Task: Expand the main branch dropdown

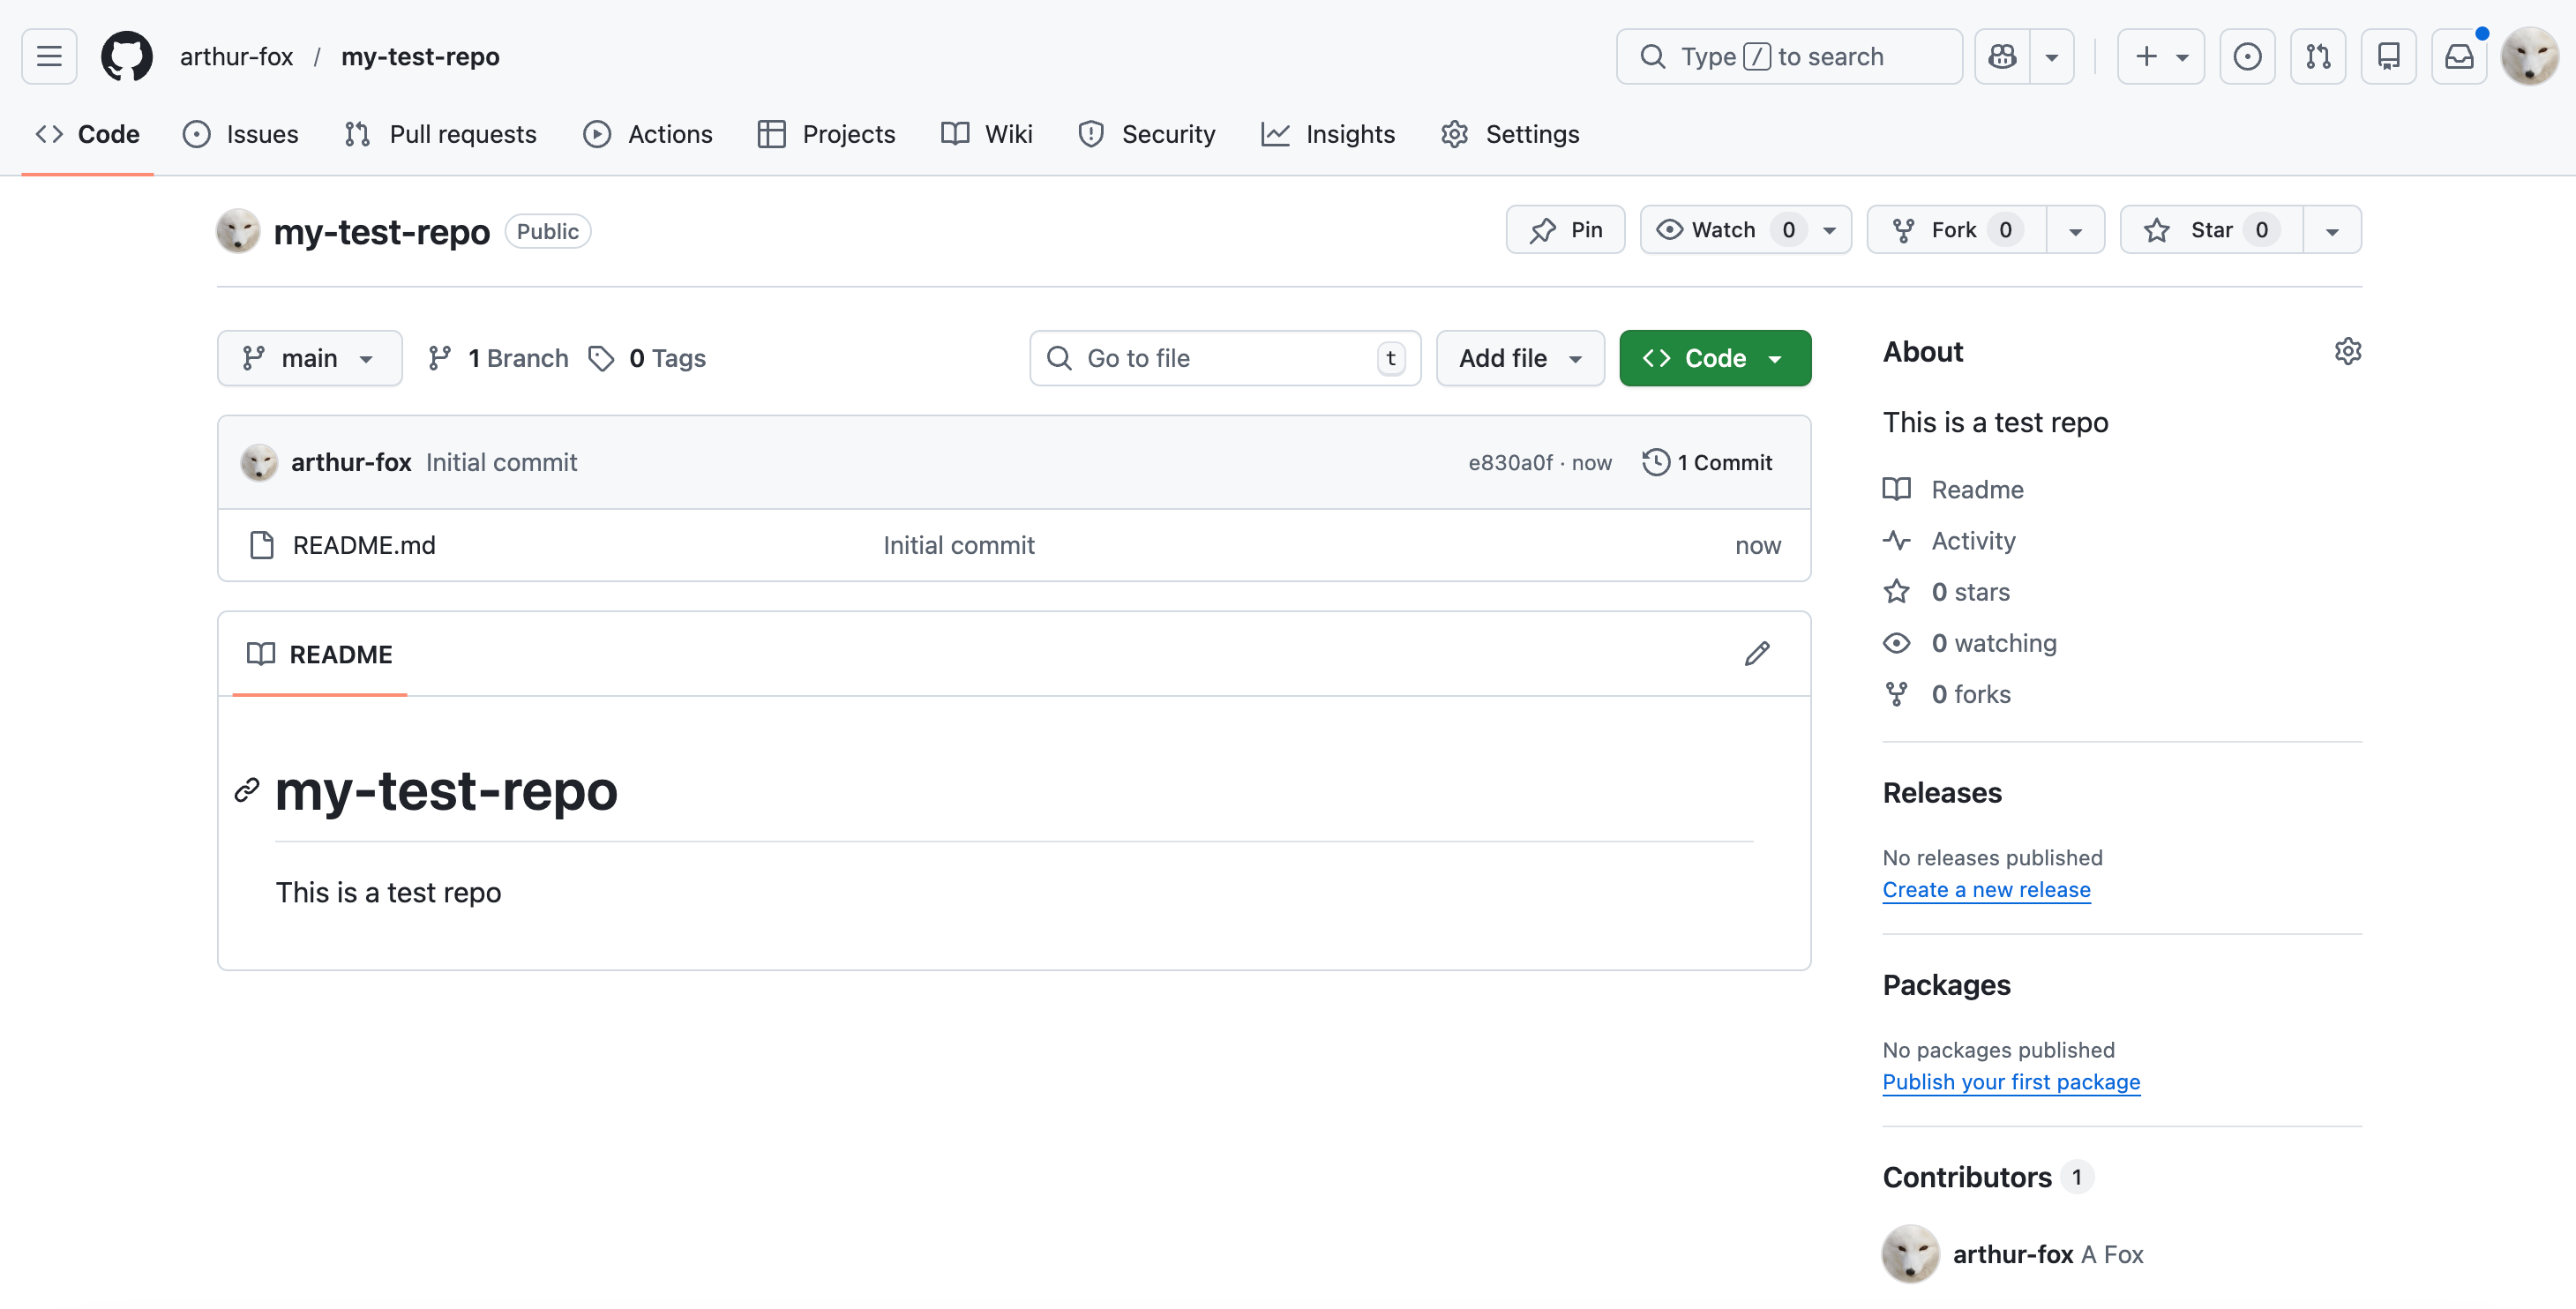Action: [309, 358]
